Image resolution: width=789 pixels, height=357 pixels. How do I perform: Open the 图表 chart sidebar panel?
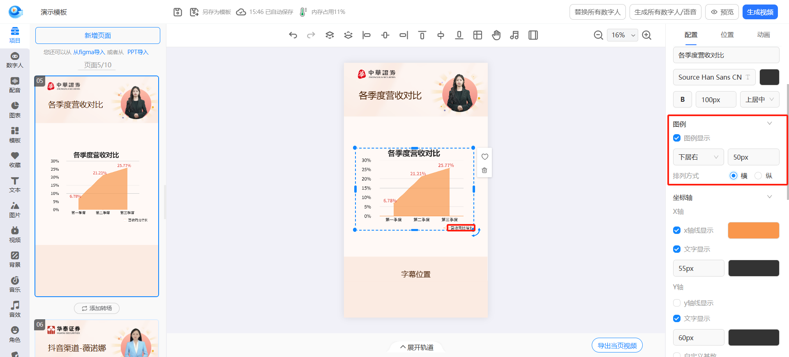tap(15, 110)
